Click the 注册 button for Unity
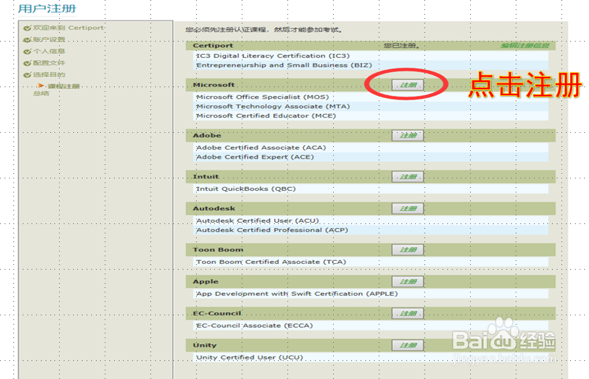Image resolution: width=589 pixels, height=379 pixels. pos(407,346)
